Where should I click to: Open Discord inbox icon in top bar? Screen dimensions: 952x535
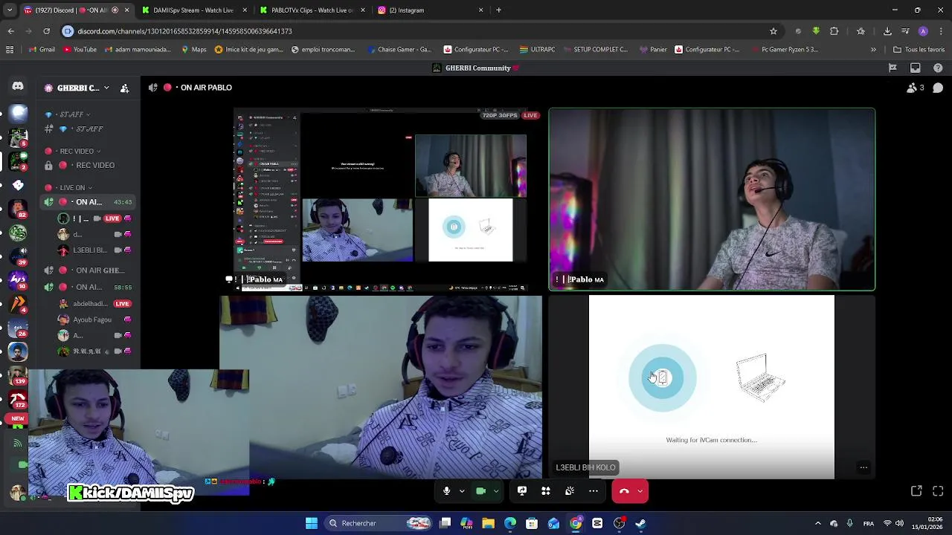pyautogui.click(x=916, y=68)
